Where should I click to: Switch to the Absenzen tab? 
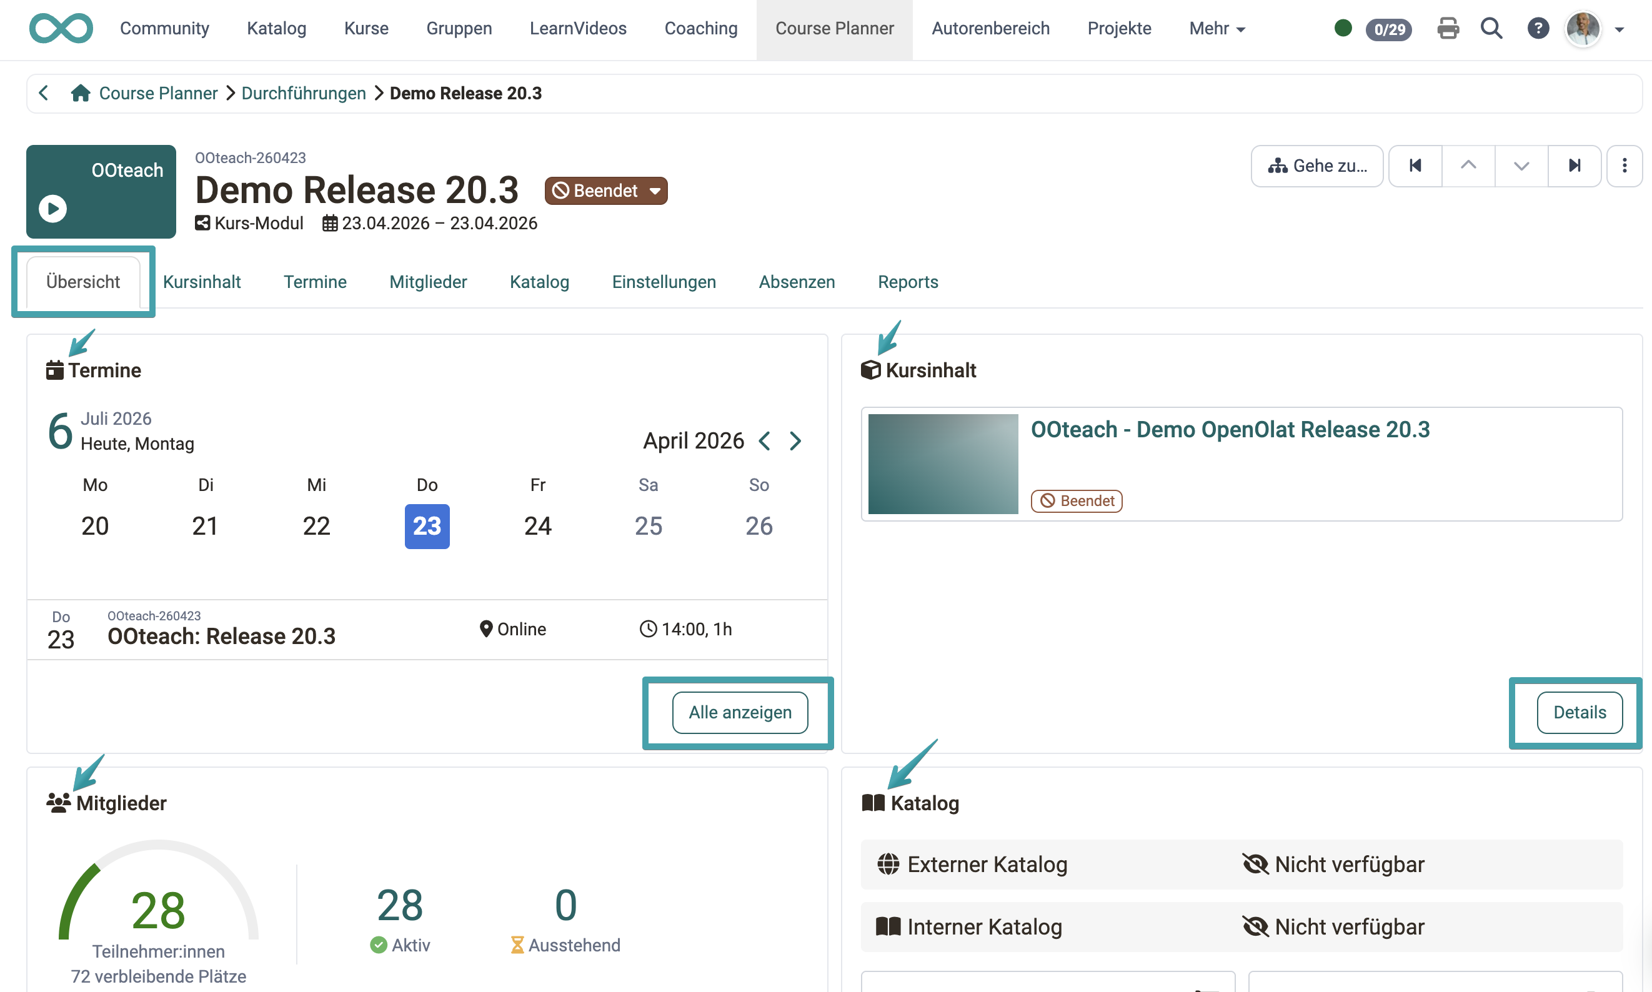coord(797,282)
